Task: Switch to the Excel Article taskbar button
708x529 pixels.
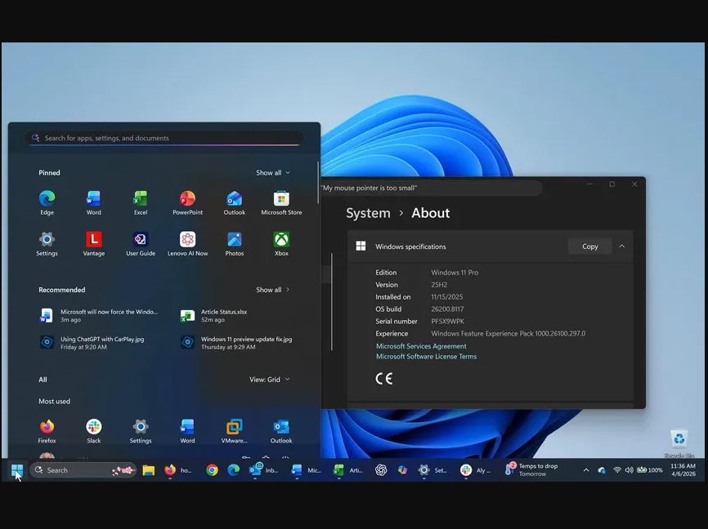Action: [x=347, y=470]
